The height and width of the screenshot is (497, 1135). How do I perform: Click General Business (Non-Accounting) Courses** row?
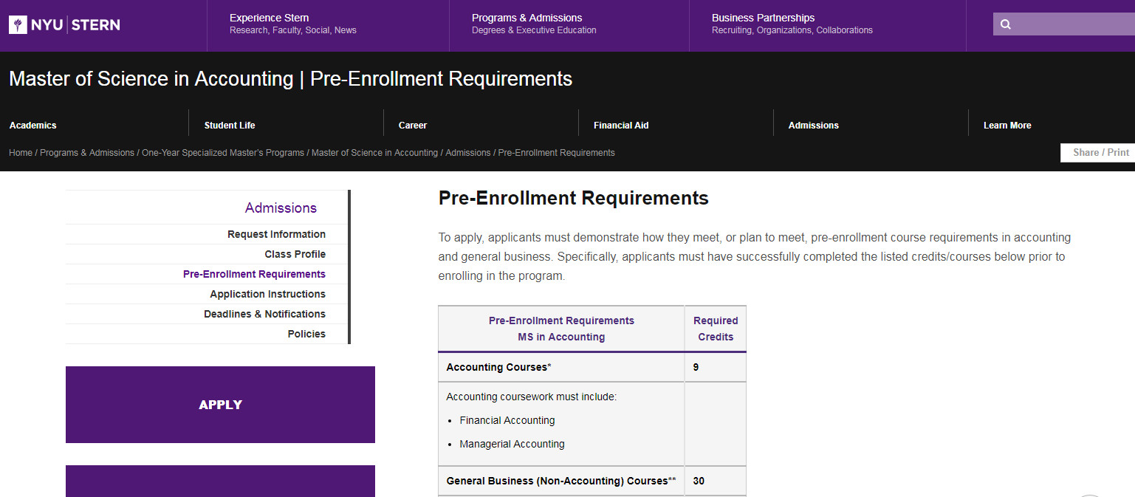561,481
